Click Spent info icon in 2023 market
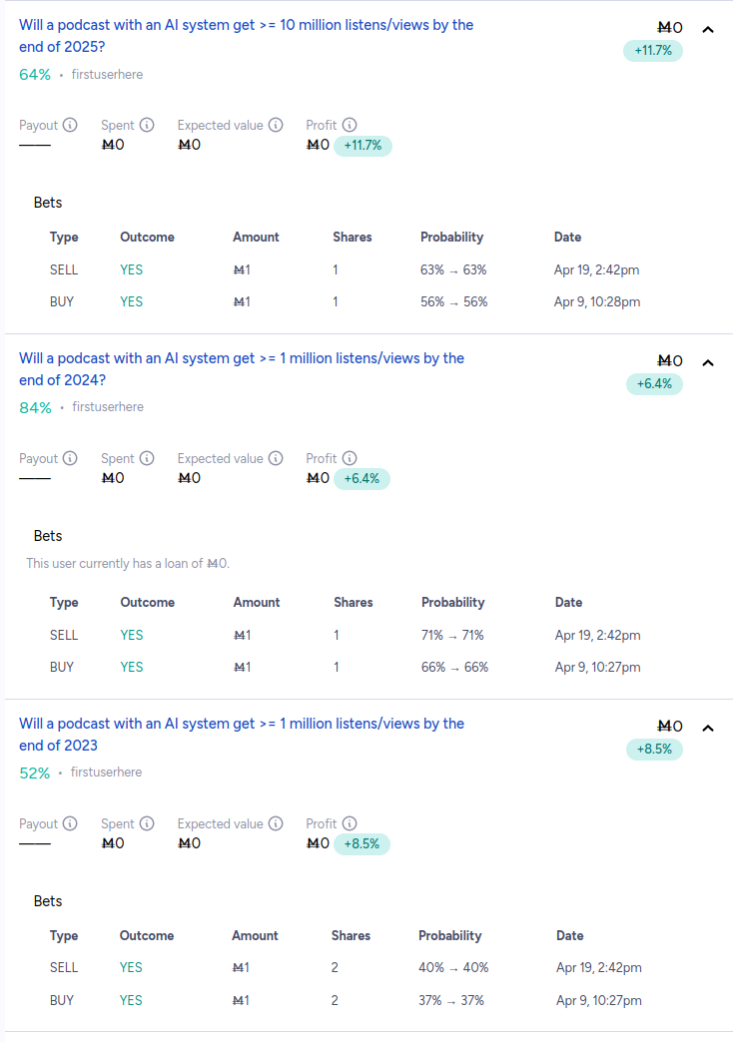 pos(147,823)
